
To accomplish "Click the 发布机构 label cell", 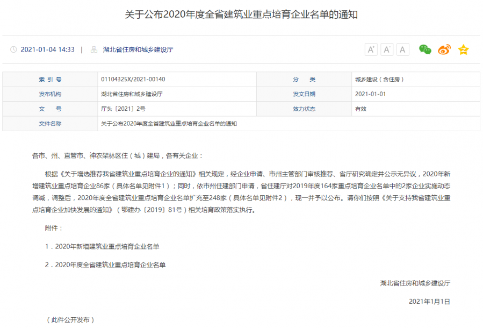I will tap(50, 94).
